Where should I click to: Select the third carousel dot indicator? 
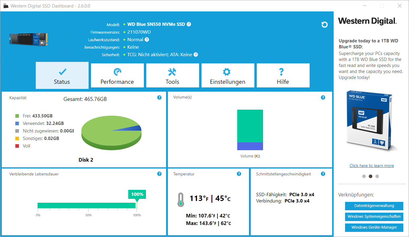[377, 176]
